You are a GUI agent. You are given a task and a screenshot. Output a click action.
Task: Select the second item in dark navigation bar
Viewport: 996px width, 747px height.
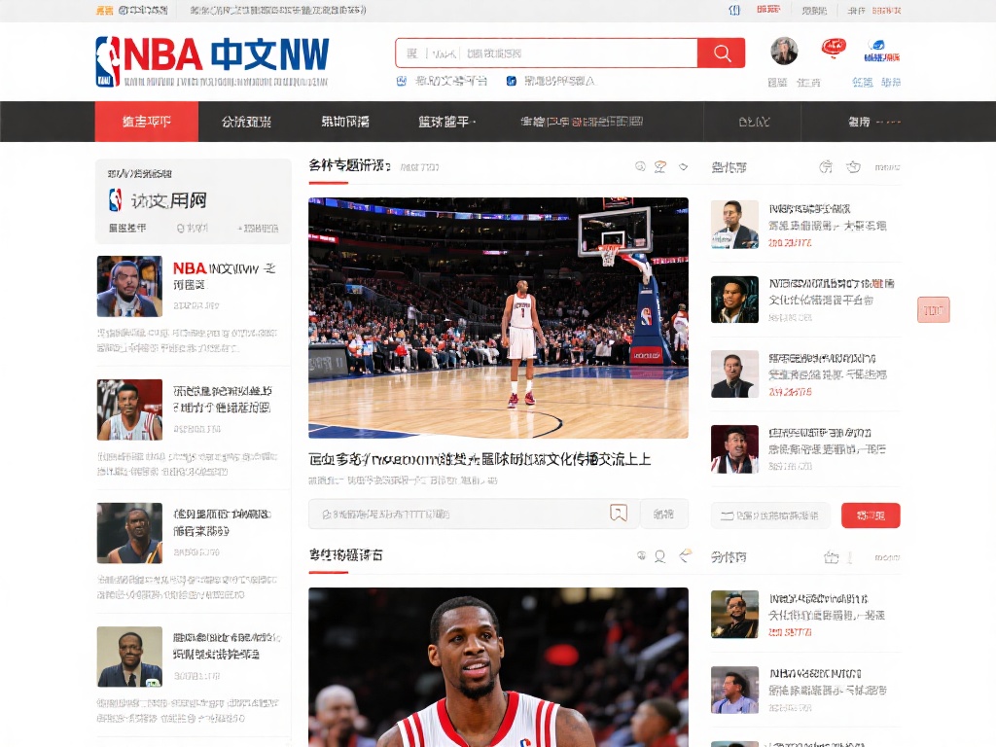[x=246, y=122]
